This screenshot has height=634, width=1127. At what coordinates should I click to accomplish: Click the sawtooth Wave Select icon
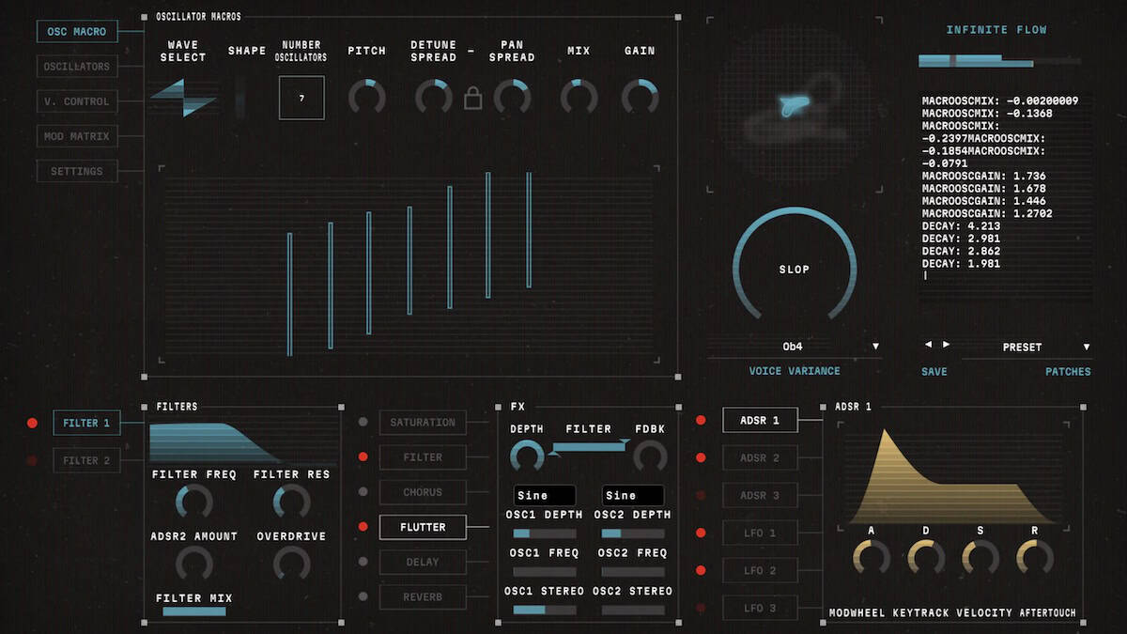pyautogui.click(x=183, y=98)
